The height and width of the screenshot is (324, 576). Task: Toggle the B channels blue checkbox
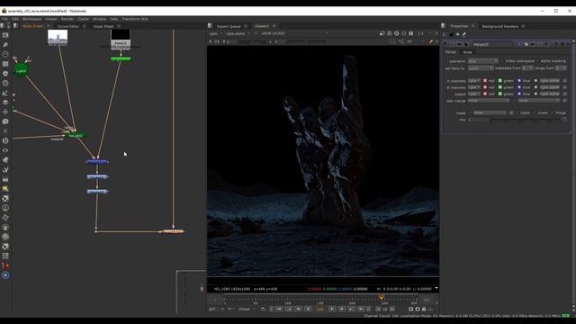[x=519, y=87]
